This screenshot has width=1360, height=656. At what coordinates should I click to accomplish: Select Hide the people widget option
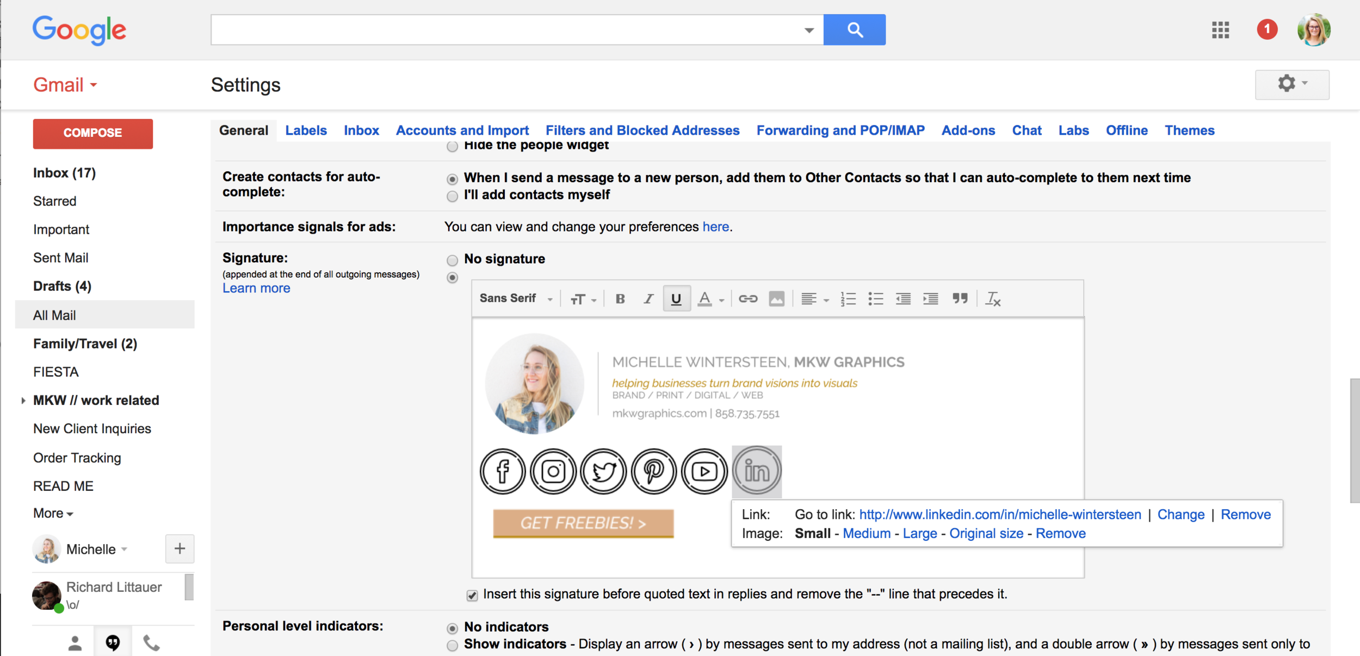(452, 146)
